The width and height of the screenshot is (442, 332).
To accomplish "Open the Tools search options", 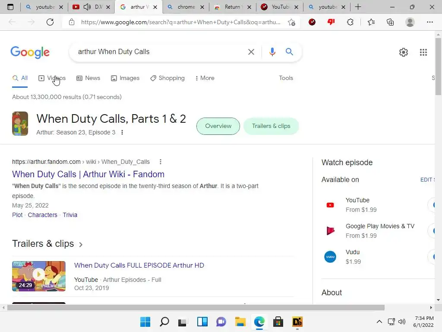I will pyautogui.click(x=286, y=78).
